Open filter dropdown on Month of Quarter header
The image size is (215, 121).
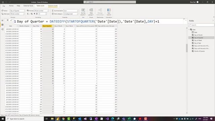point(31,26)
